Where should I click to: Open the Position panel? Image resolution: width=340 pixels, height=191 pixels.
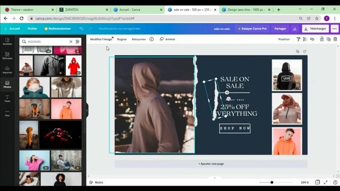click(x=284, y=39)
